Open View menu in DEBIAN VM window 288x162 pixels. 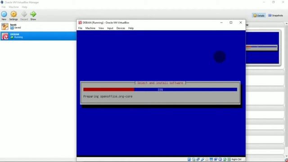click(x=101, y=28)
